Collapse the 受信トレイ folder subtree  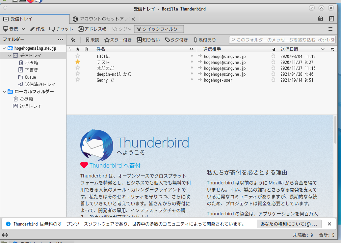(9, 55)
